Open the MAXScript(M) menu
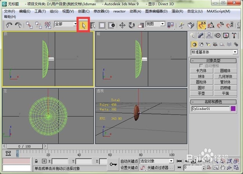Screen dimensions: 243x174 pos(218,11)
